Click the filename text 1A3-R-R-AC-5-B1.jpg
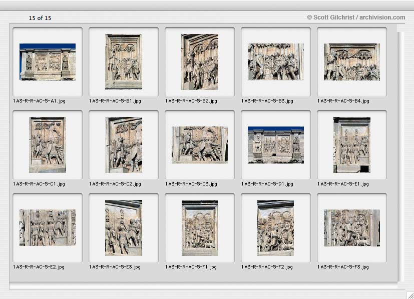The height and width of the screenshot is (299, 414). 115,100
